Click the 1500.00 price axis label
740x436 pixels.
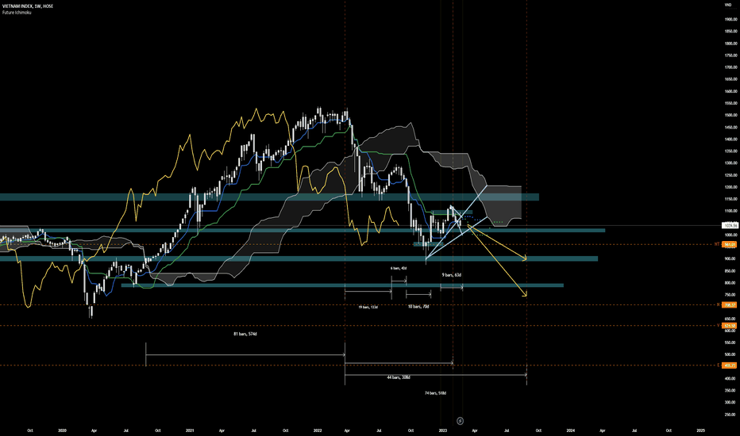[x=730, y=115]
